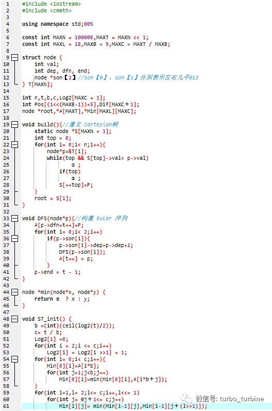The image size is (272, 411).
Task: Place cursor on the #include <cmath> line
Action: [x=46, y=11]
